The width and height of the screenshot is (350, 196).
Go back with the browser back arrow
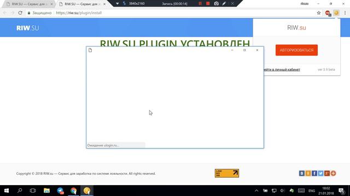5,13
